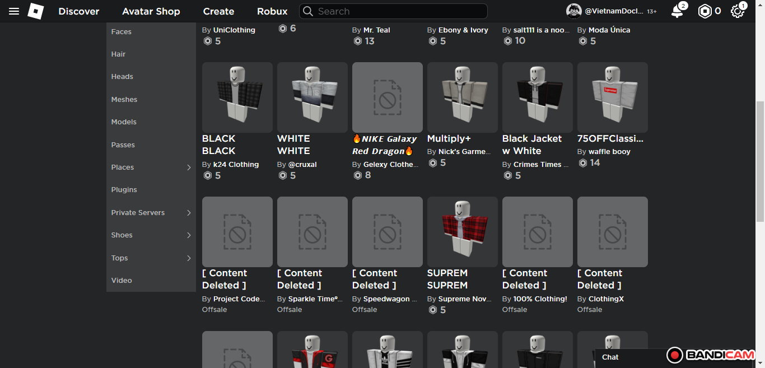Select Meshes in the category sidebar
Viewport: 765px width, 368px height.
pos(124,100)
